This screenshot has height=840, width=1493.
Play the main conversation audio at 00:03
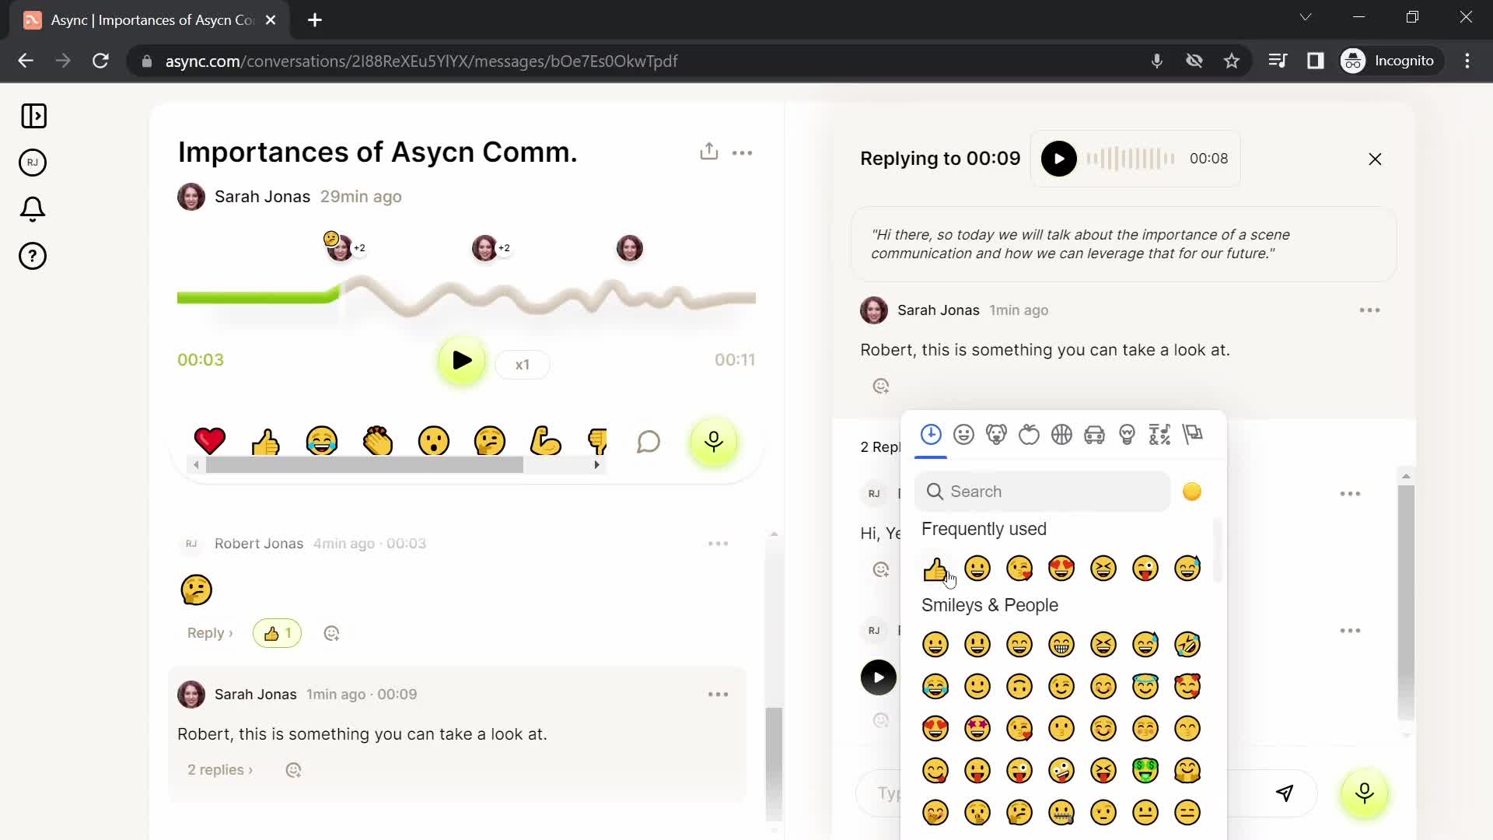pos(463,362)
